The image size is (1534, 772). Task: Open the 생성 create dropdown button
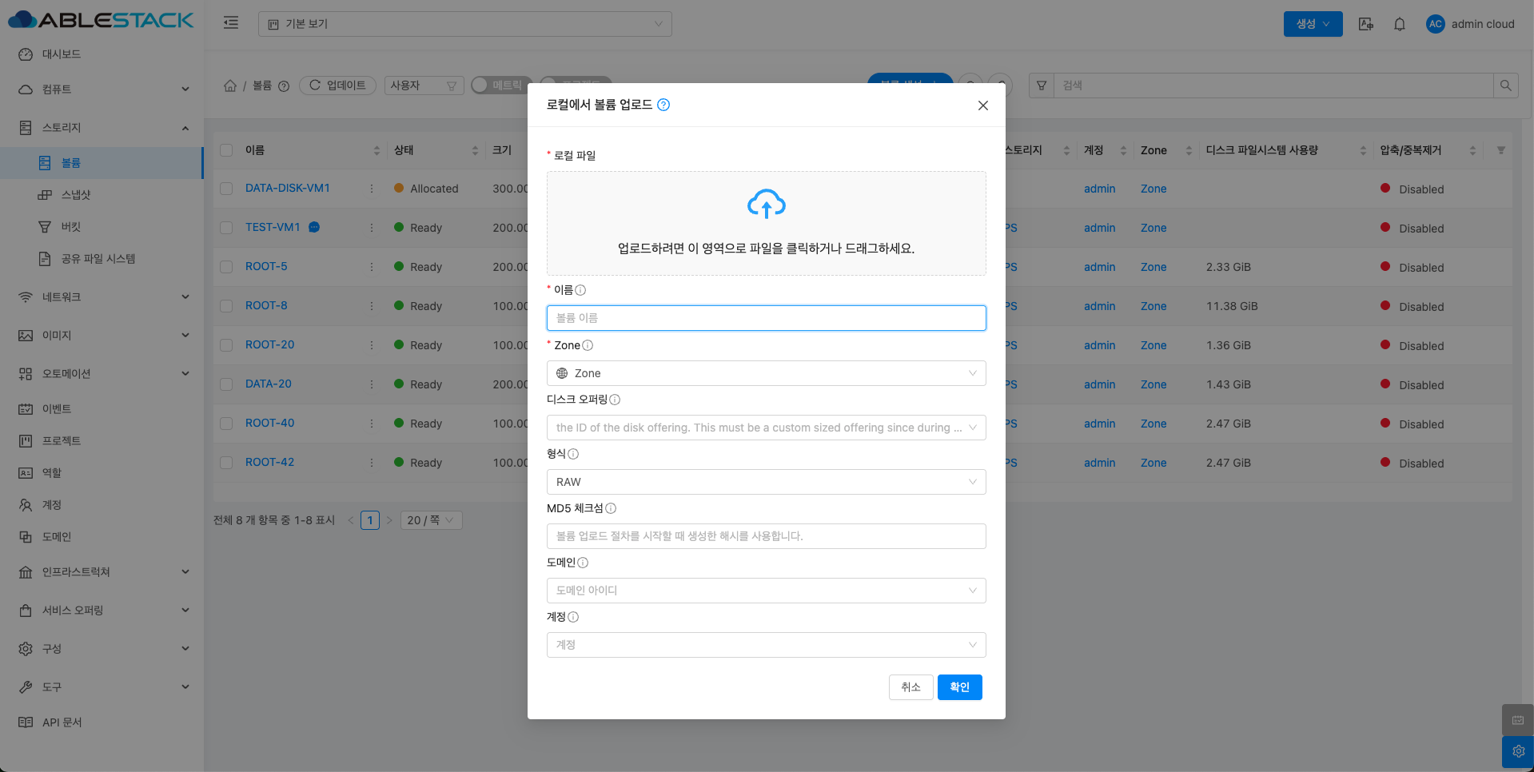point(1313,24)
